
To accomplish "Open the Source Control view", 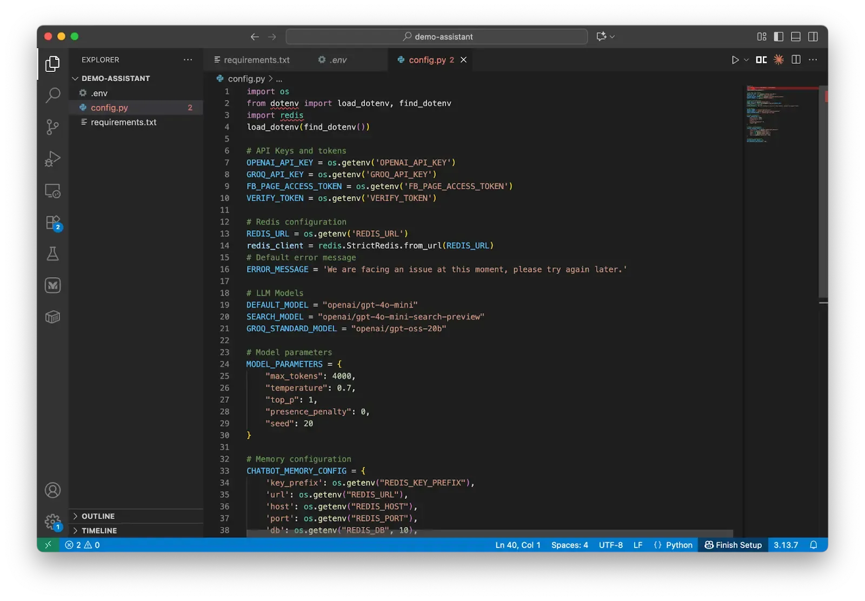I will [x=52, y=127].
